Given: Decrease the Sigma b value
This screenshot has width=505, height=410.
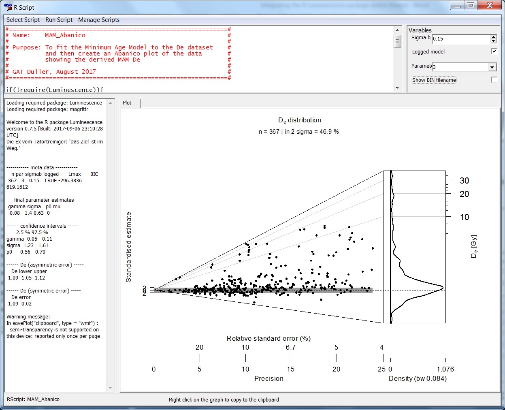Looking at the screenshot, I should [x=493, y=41].
